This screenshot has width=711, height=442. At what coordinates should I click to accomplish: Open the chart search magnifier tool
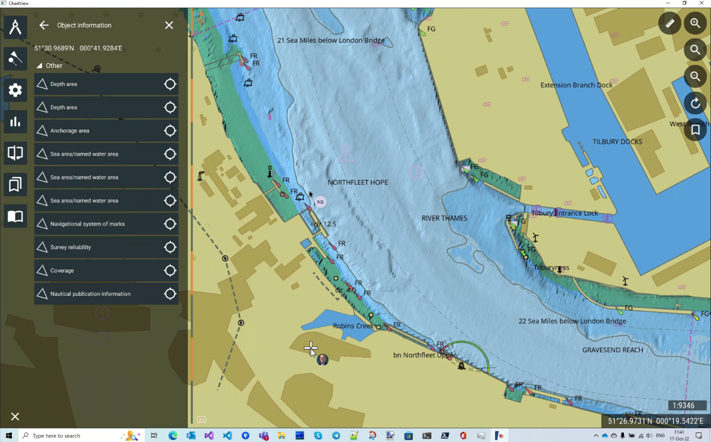[x=695, y=50]
